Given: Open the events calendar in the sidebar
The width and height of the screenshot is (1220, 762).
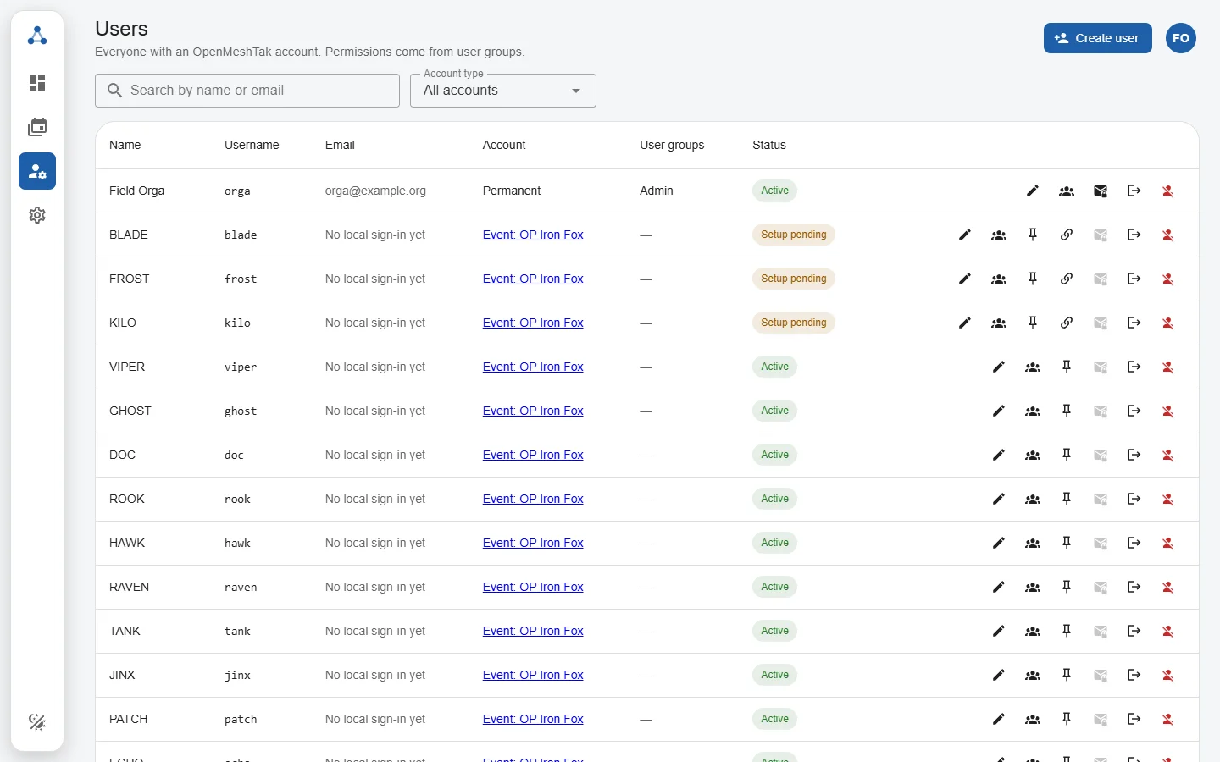Looking at the screenshot, I should coord(37,127).
